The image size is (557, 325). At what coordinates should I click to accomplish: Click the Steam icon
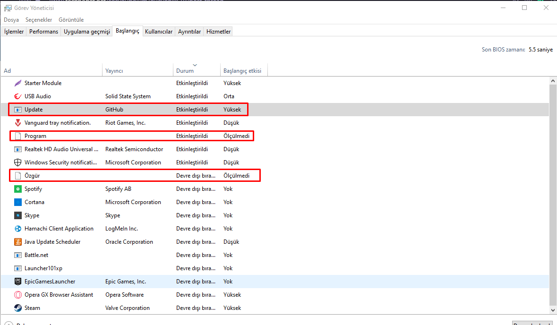click(18, 308)
